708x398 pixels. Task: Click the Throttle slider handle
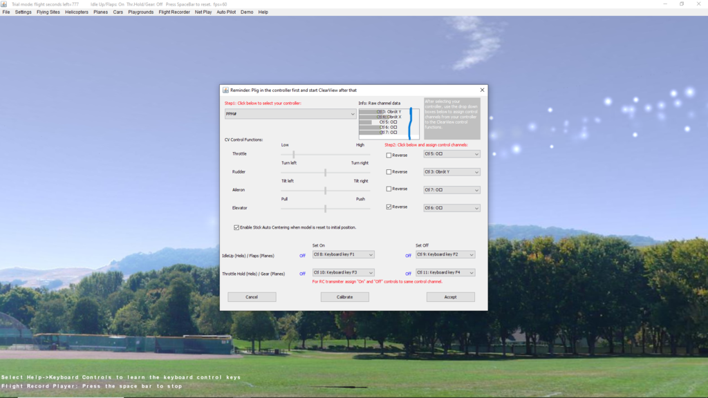pyautogui.click(x=294, y=155)
